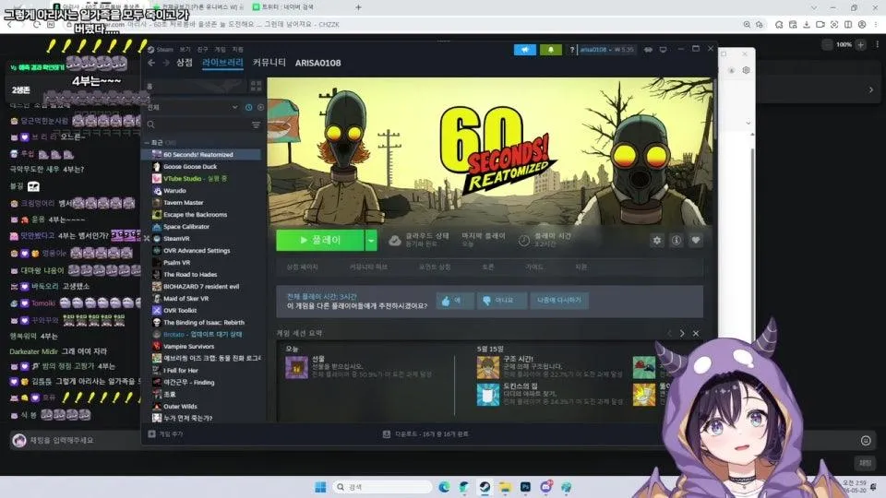Viewport: 886px width, 498px height.
Task: Open the 전체 library filter dropdown
Action: click(192, 107)
